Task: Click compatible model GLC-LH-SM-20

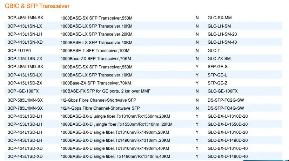Action: (x=222, y=34)
